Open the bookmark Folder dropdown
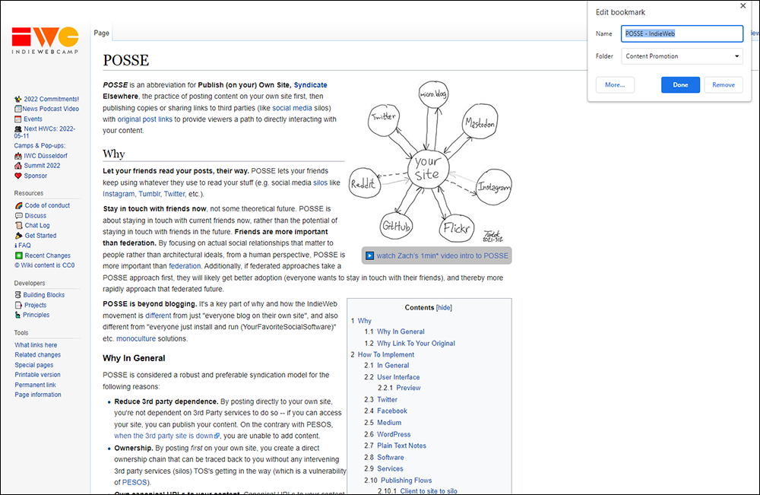 point(682,56)
